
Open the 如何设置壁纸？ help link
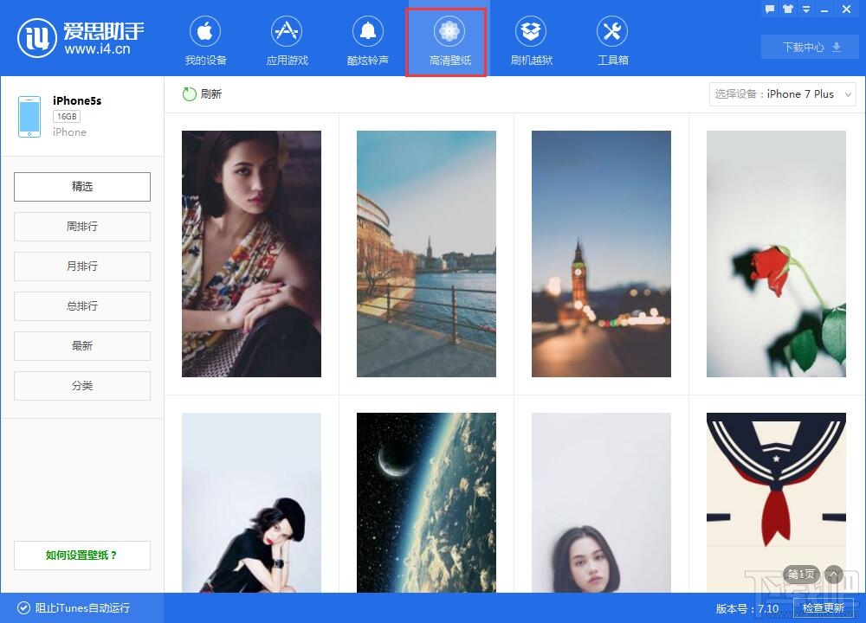click(82, 556)
